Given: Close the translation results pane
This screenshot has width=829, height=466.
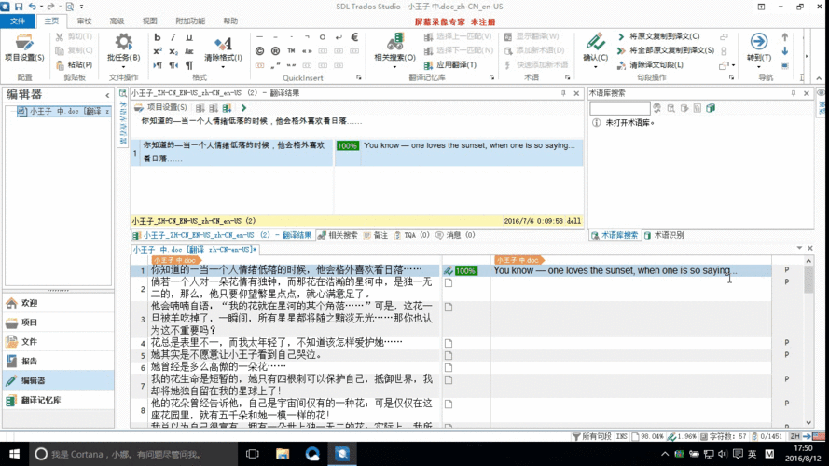Looking at the screenshot, I should click(x=576, y=93).
